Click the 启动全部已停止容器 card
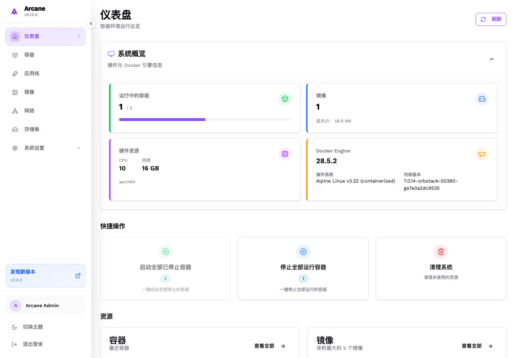 166,268
